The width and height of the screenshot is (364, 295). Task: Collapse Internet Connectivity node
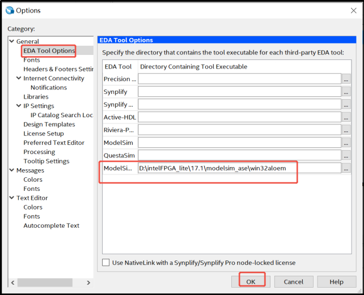click(x=19, y=78)
